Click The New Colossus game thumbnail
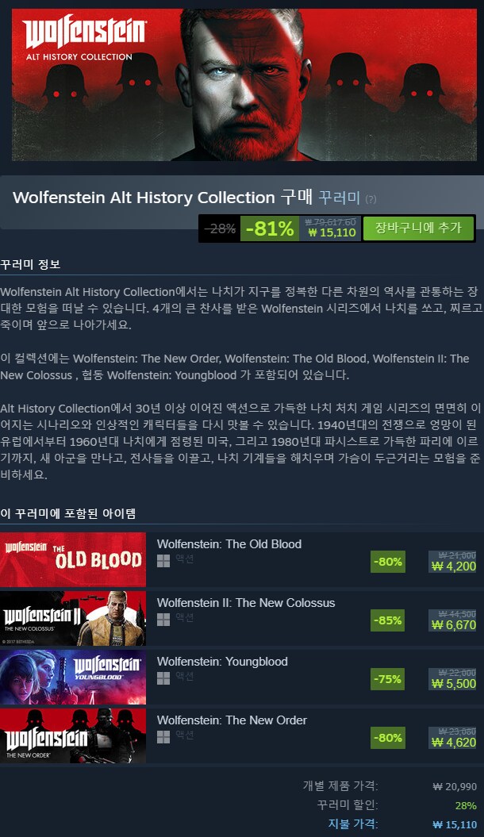The image size is (484, 837). point(72,618)
